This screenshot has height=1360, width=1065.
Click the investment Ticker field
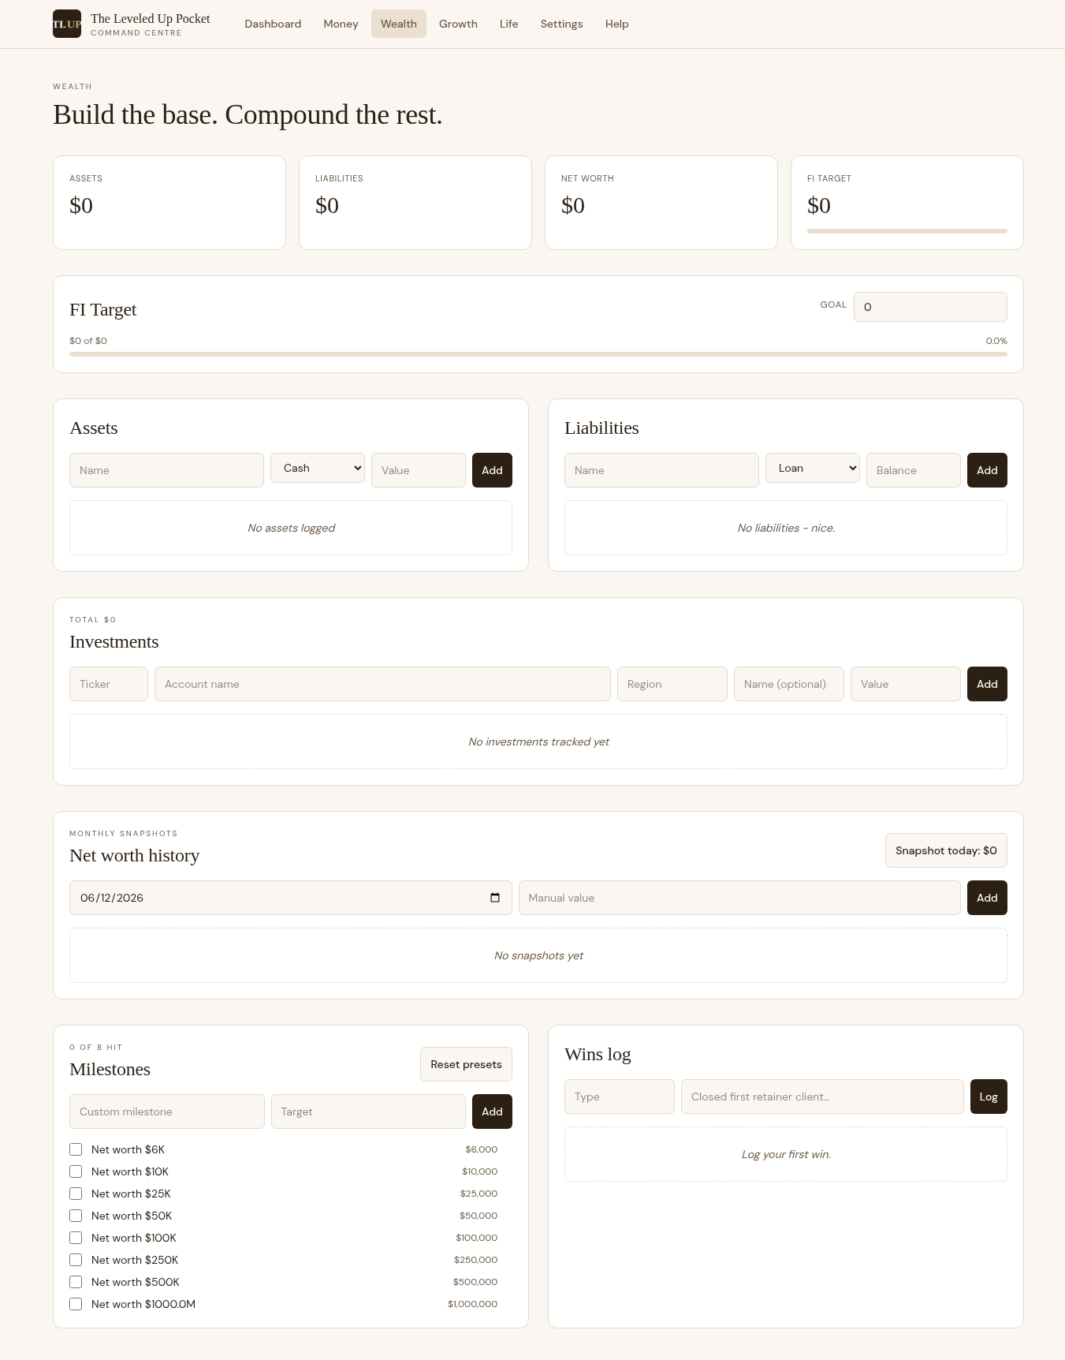[109, 684]
